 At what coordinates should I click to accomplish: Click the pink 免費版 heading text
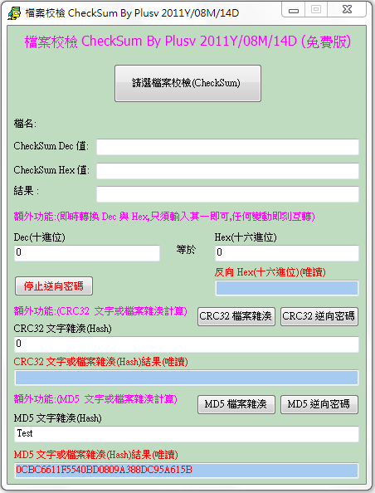click(x=187, y=41)
